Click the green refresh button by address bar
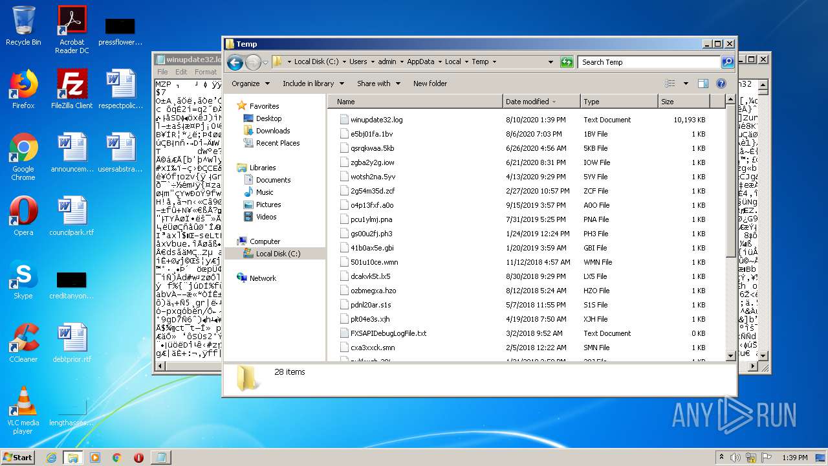The width and height of the screenshot is (828, 466). [x=567, y=62]
